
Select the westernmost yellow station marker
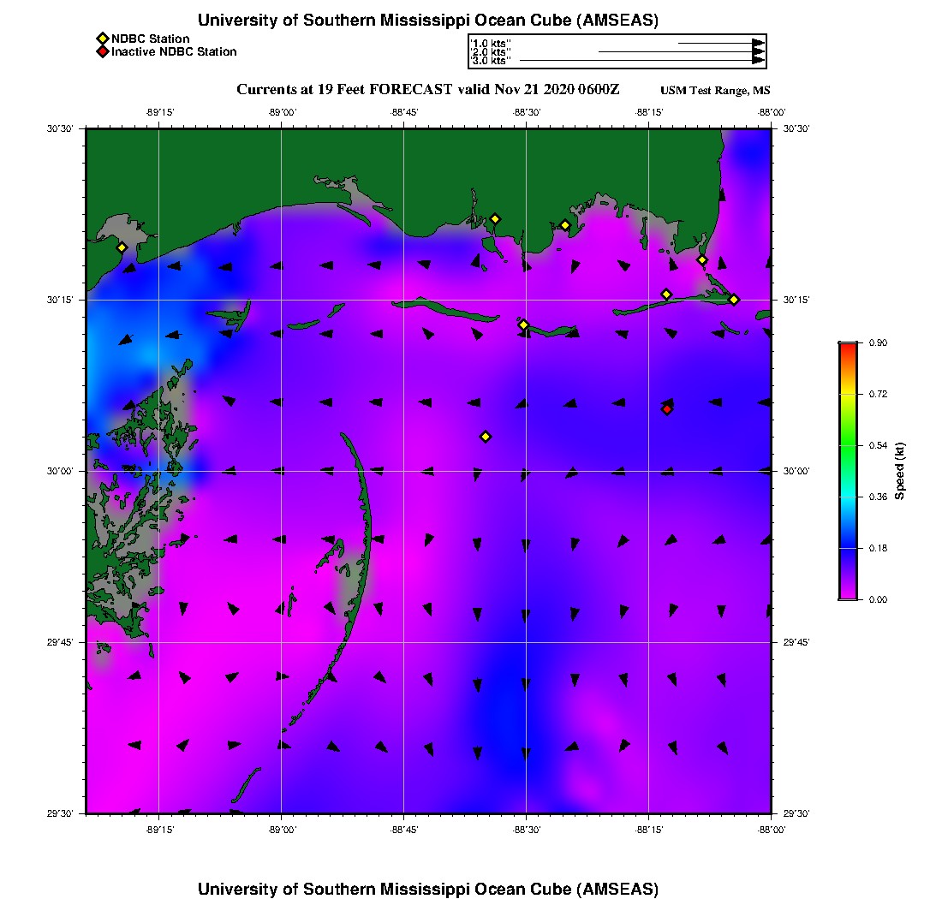pos(122,247)
